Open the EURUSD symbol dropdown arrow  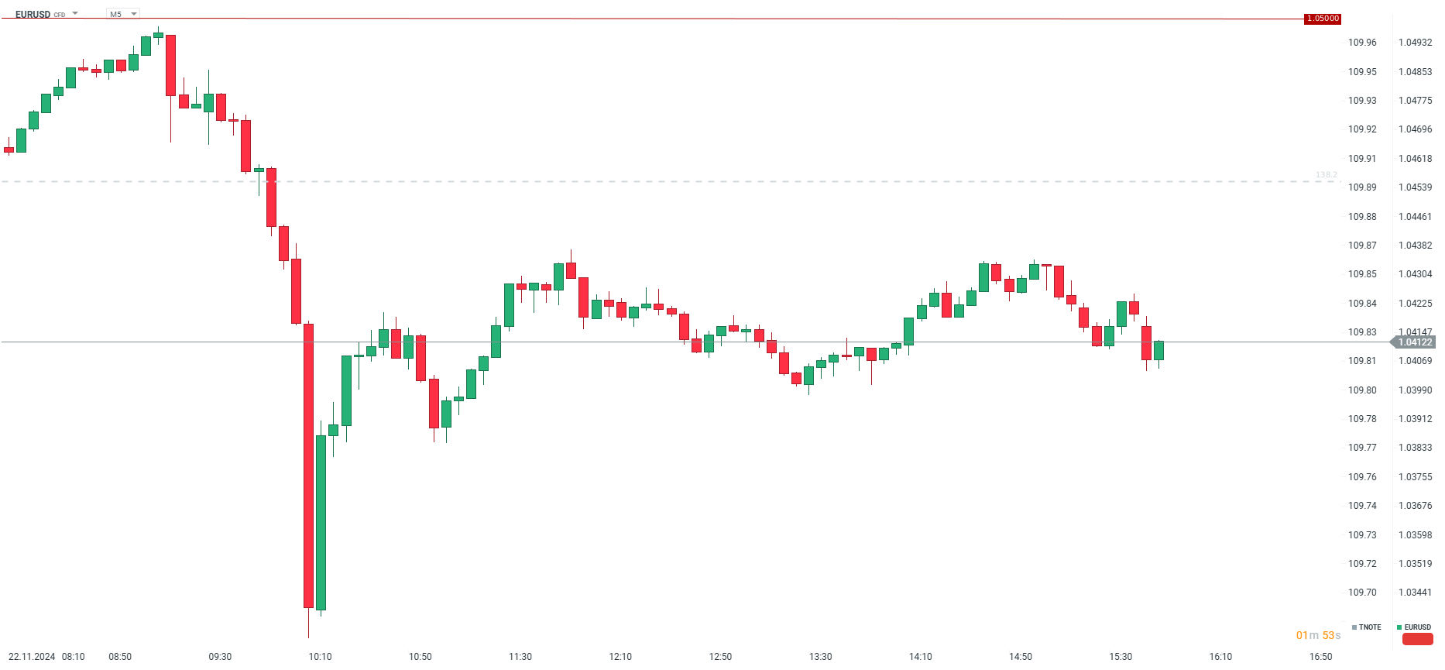75,13
